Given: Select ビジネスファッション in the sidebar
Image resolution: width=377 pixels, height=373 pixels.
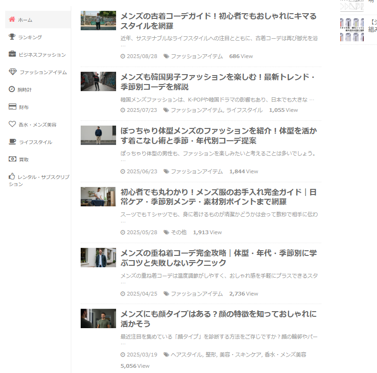Looking at the screenshot, I should [x=42, y=55].
